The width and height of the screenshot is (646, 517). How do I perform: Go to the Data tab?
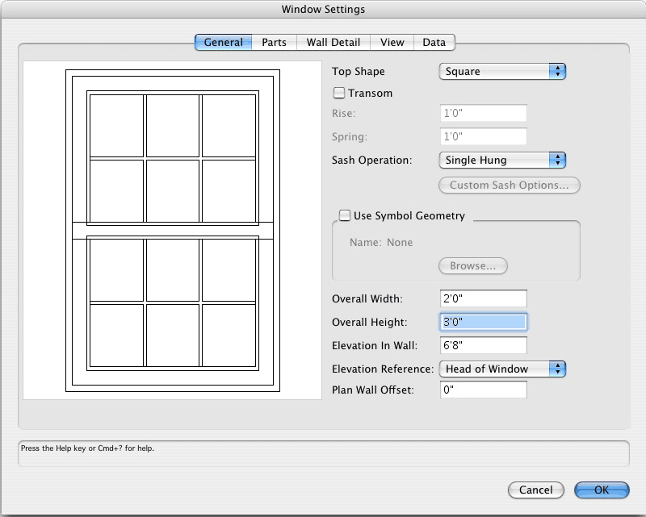point(434,42)
